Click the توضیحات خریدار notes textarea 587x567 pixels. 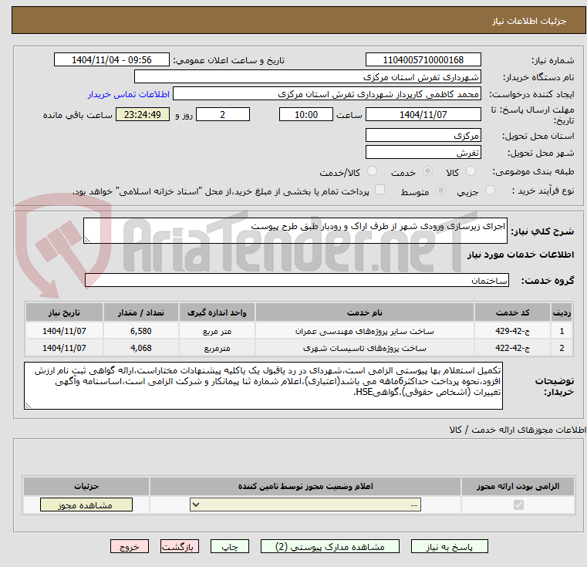[x=263, y=386]
